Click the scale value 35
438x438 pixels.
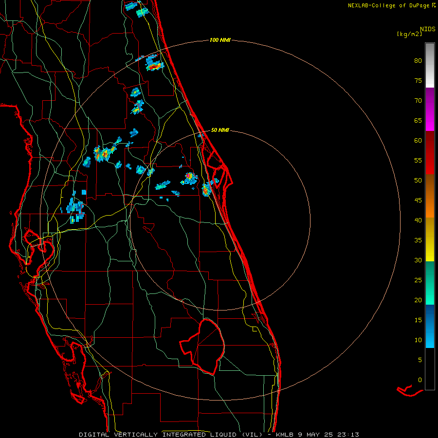[x=418, y=240]
